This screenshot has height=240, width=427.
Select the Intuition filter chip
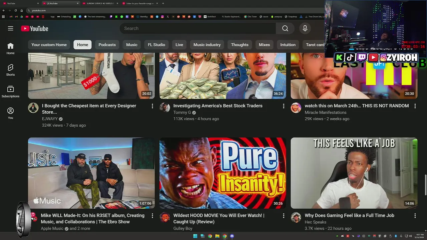[x=288, y=45]
